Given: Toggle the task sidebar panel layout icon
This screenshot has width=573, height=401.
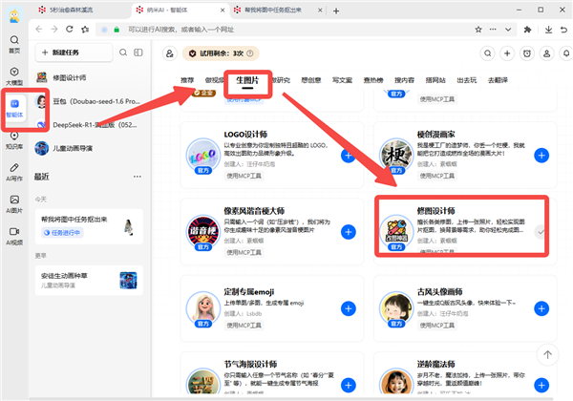Looking at the screenshot, I should tap(138, 53).
